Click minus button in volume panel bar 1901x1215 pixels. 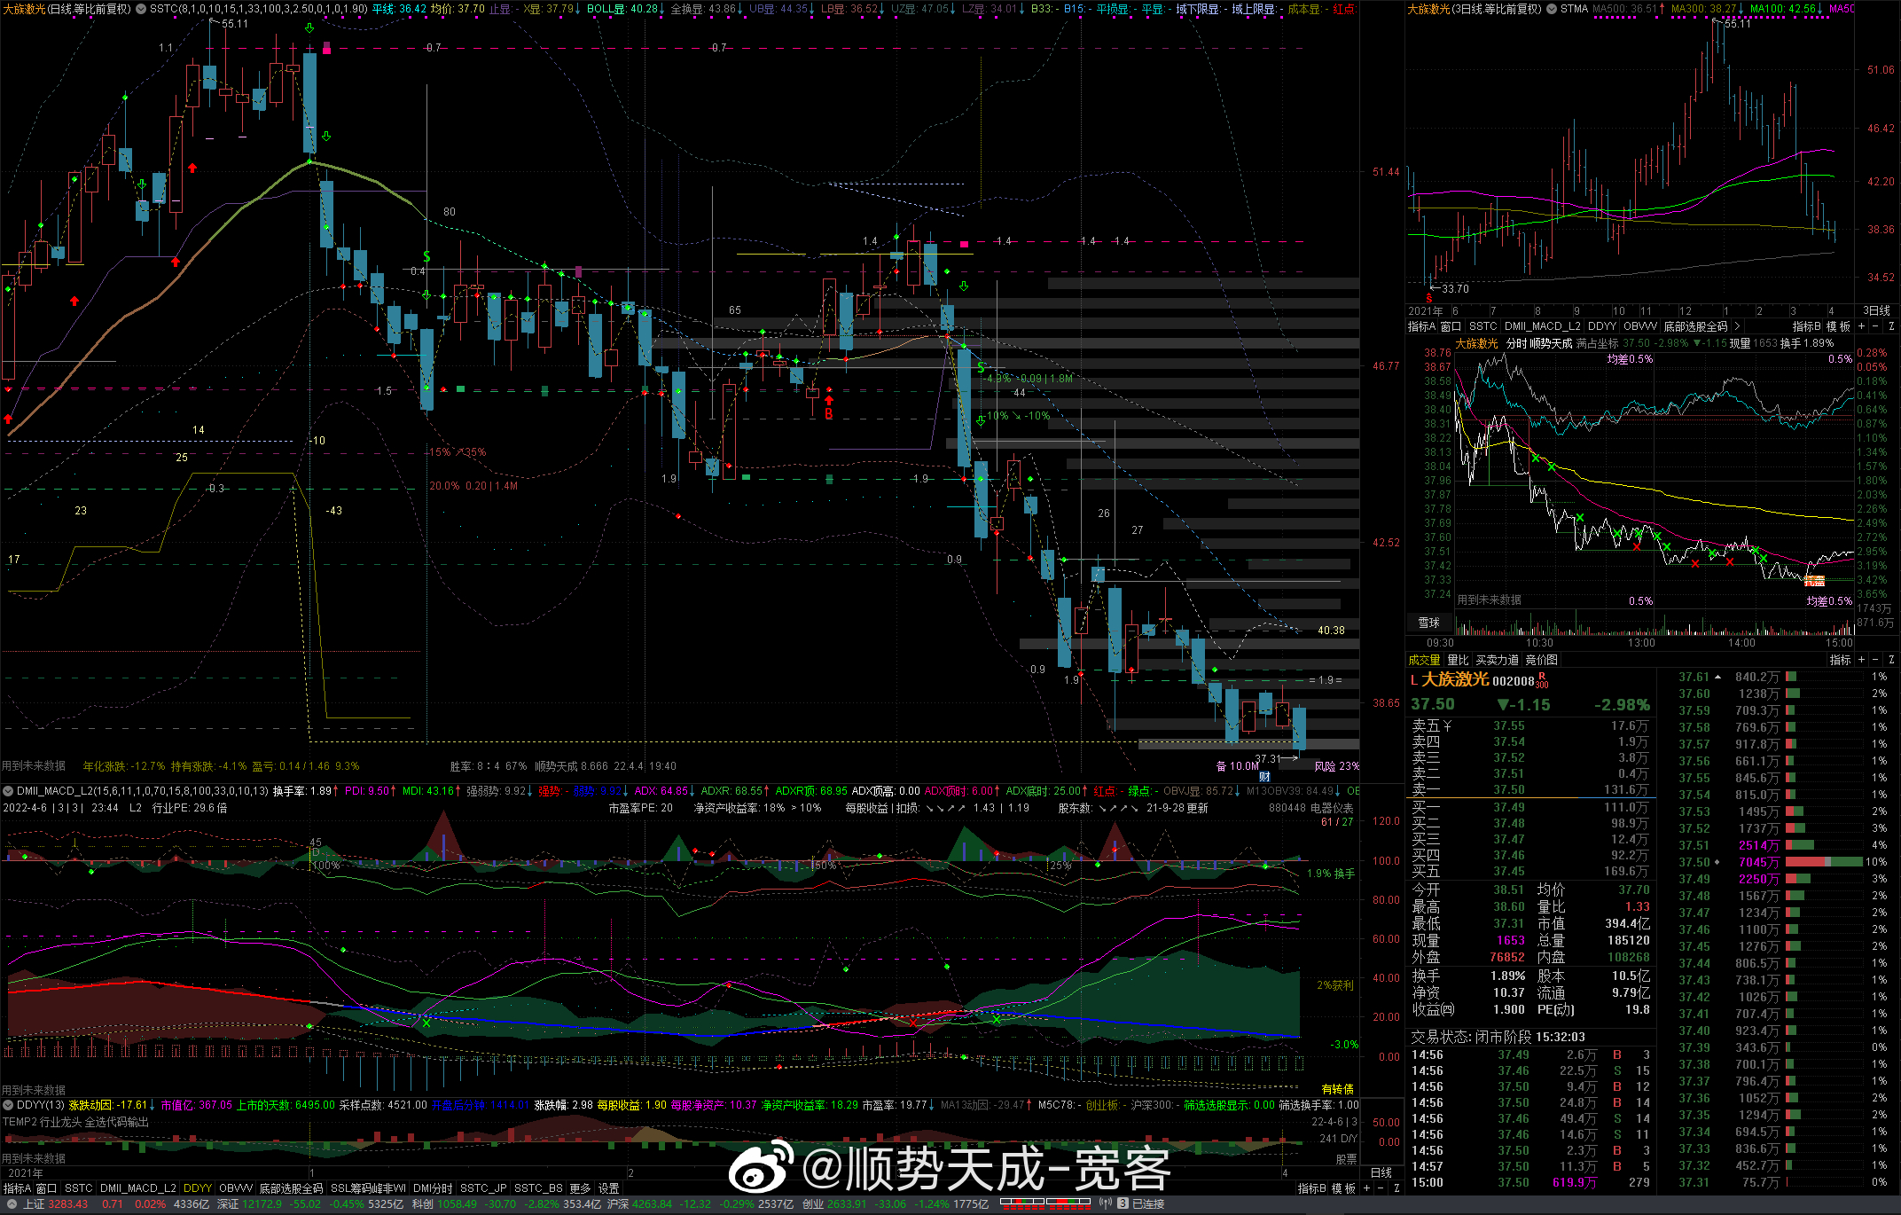pos(1874,660)
